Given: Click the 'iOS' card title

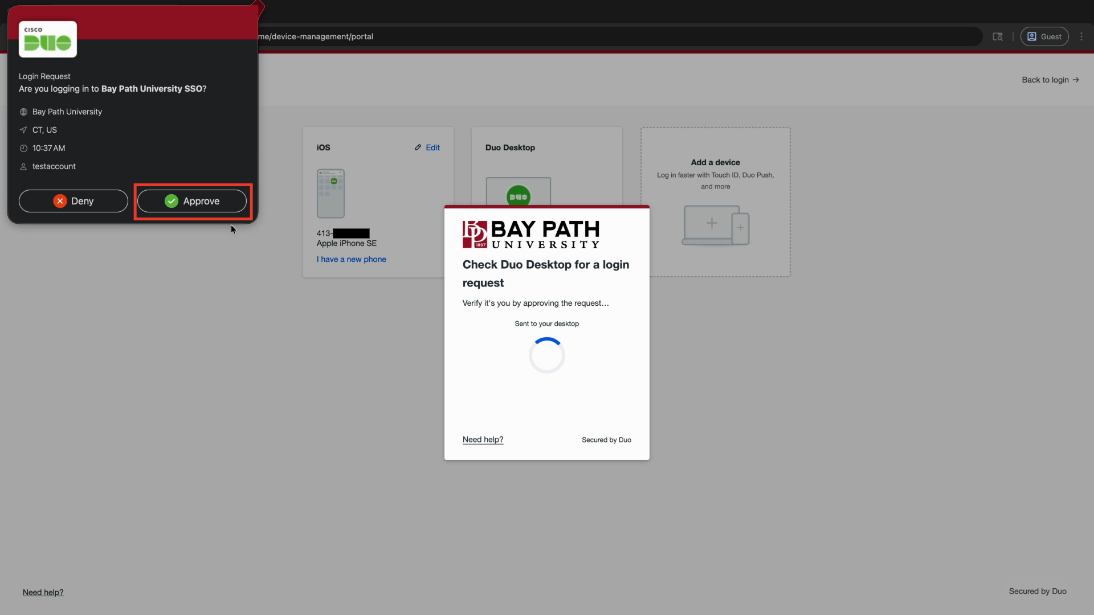Looking at the screenshot, I should pos(324,147).
